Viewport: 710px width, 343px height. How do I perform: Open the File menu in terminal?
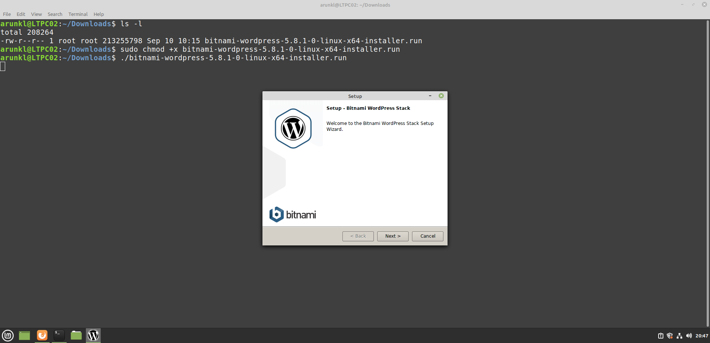pos(7,14)
